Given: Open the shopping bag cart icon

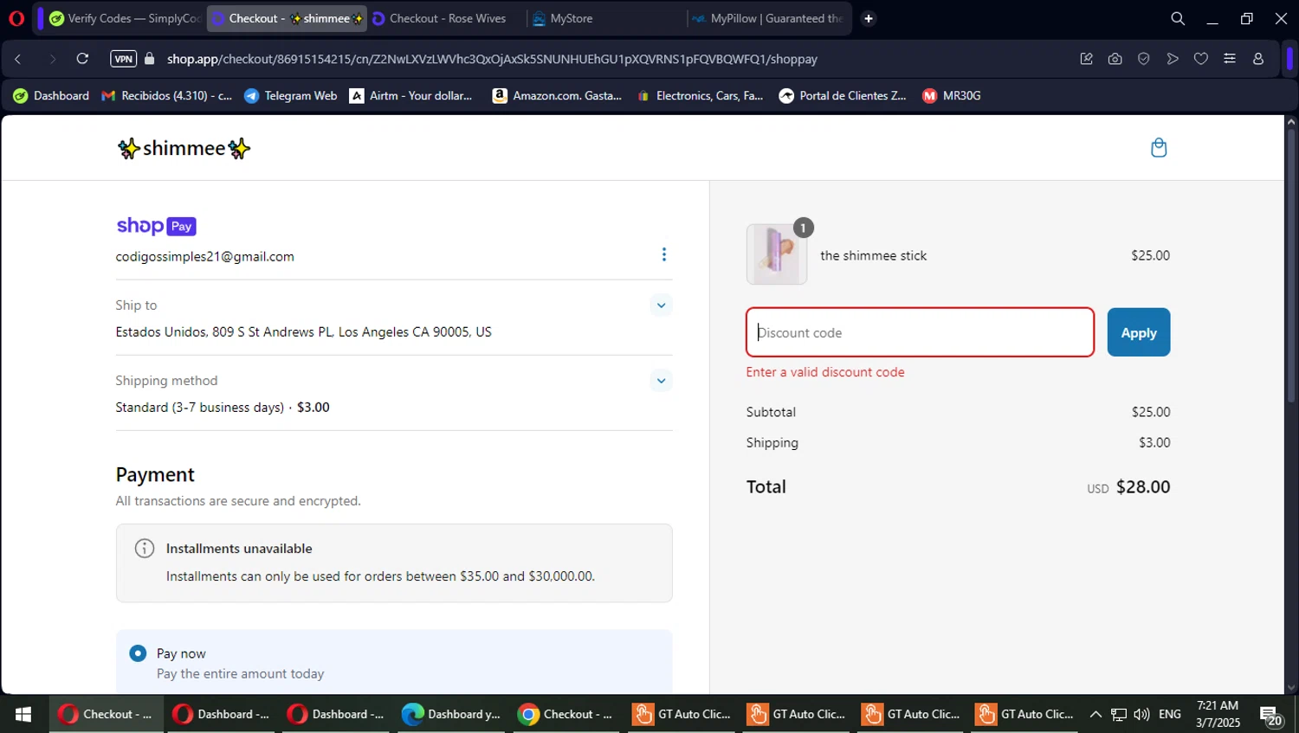Looking at the screenshot, I should [1159, 148].
